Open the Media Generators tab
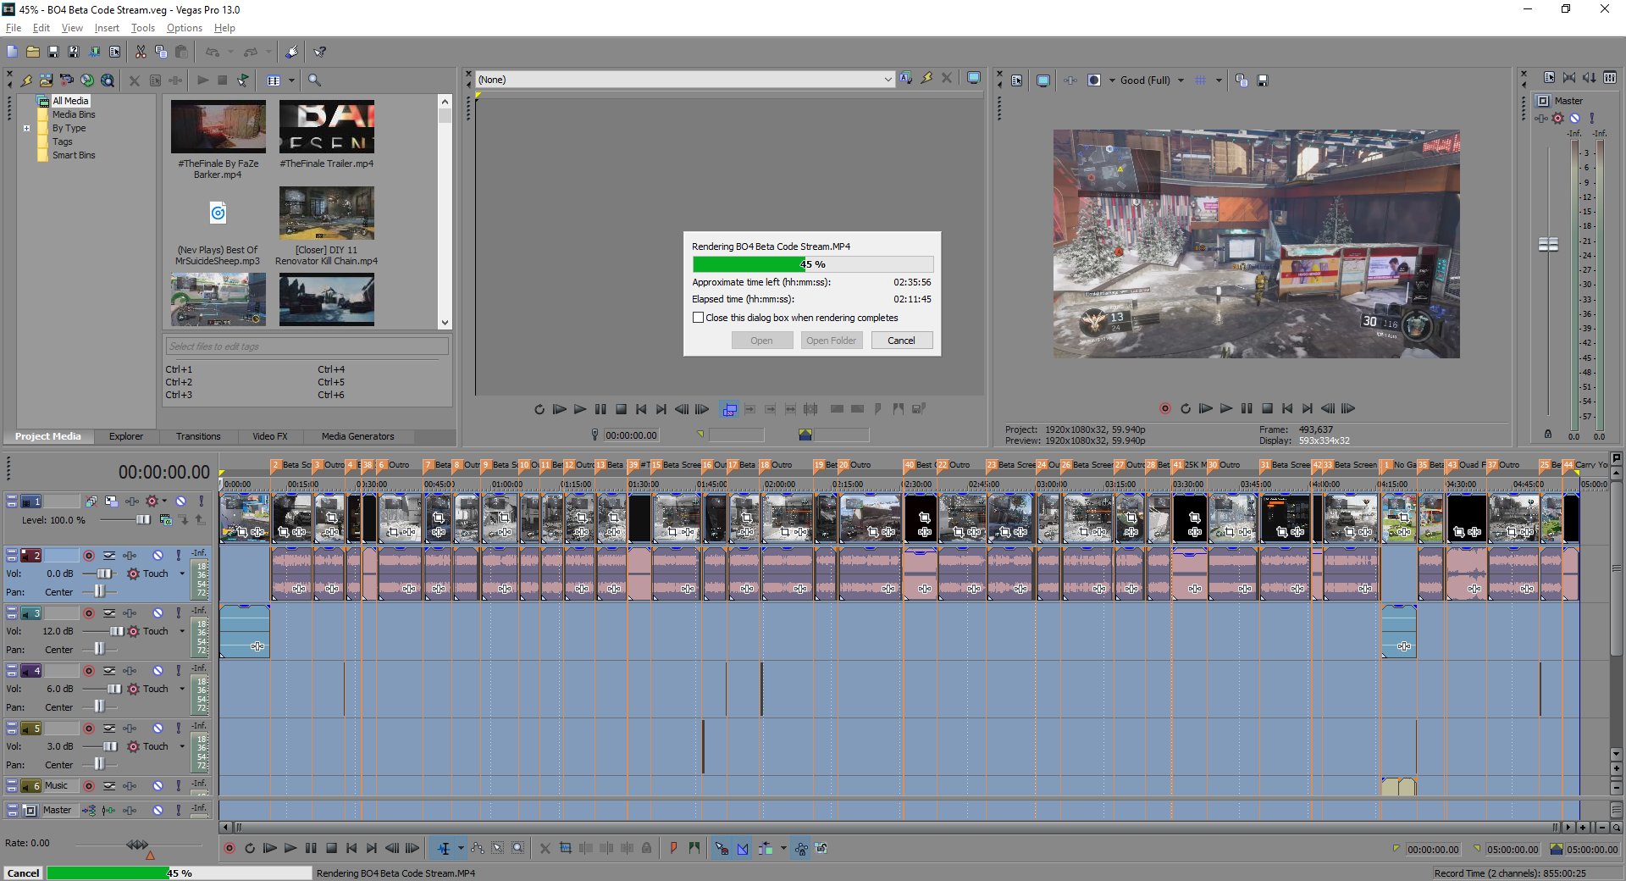The height and width of the screenshot is (881, 1626). [357, 436]
